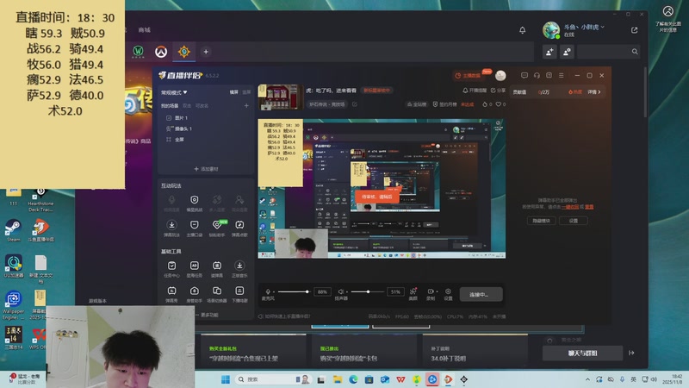Click the Windows taskbar search box
Image resolution: width=689 pixels, height=388 pixels.
[x=272, y=379]
